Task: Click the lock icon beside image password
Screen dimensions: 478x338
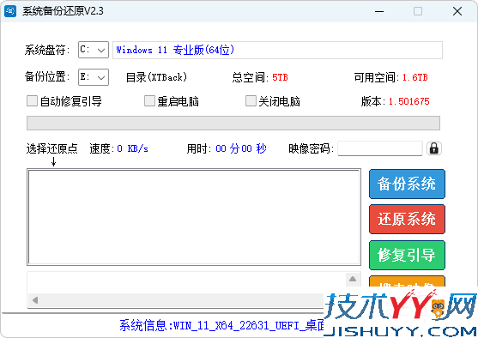Action: tap(433, 148)
